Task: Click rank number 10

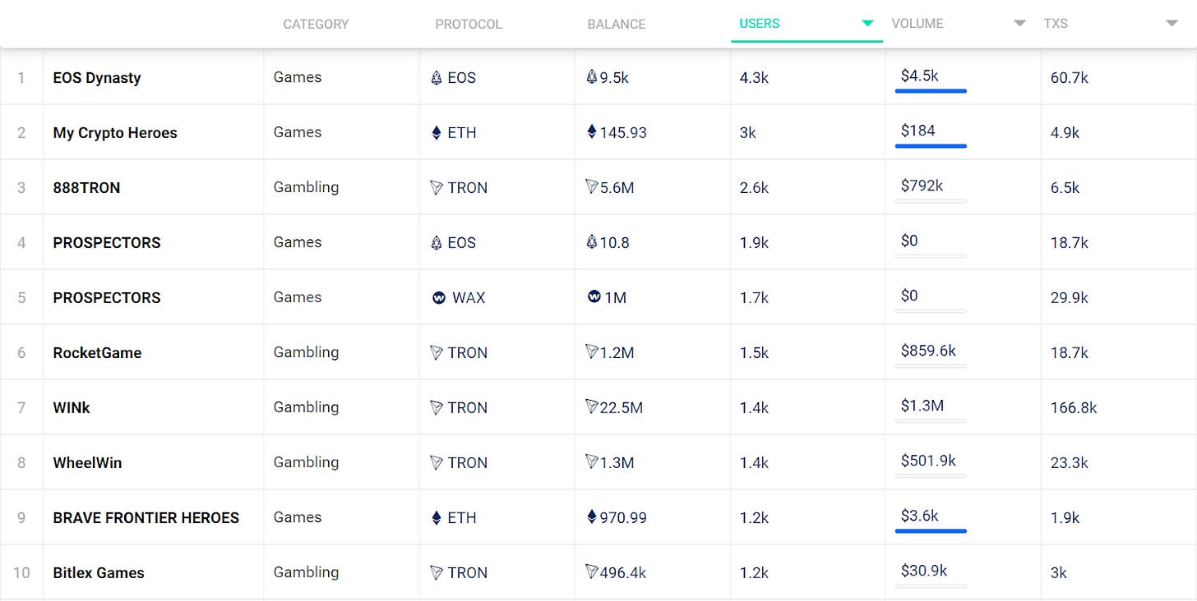Action: tap(21, 573)
